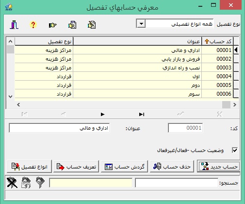The image size is (245, 204).
Task: Click the document edit pencil icon
Action: [92, 25]
